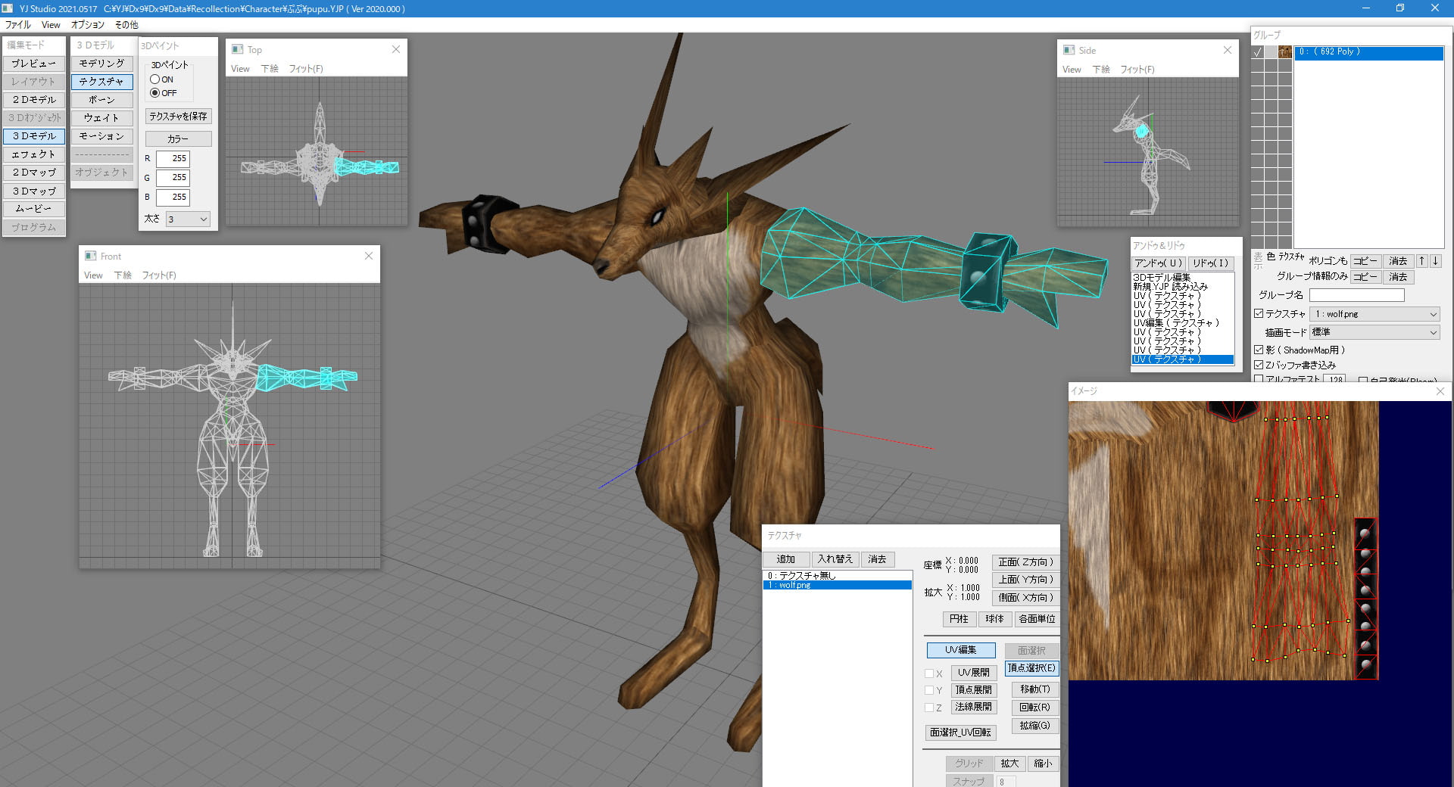1454x787 pixels.
Task: Toggle the 影 (ShadowMap用) checkbox
Action: coord(1259,350)
